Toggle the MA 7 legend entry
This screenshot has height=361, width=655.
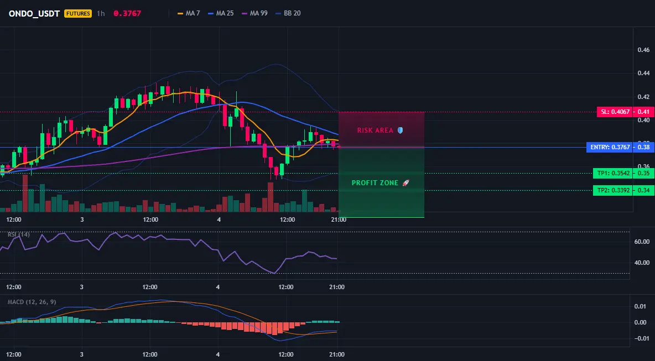pos(189,13)
